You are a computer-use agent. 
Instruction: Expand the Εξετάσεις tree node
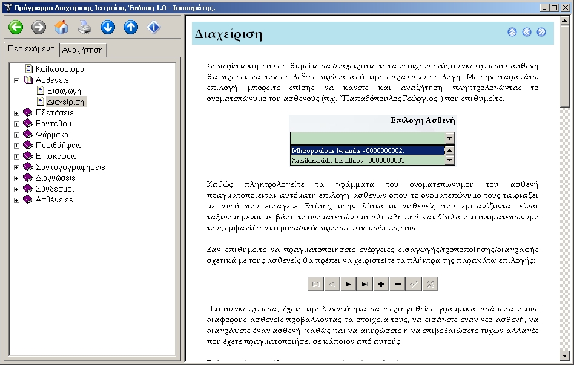17,112
